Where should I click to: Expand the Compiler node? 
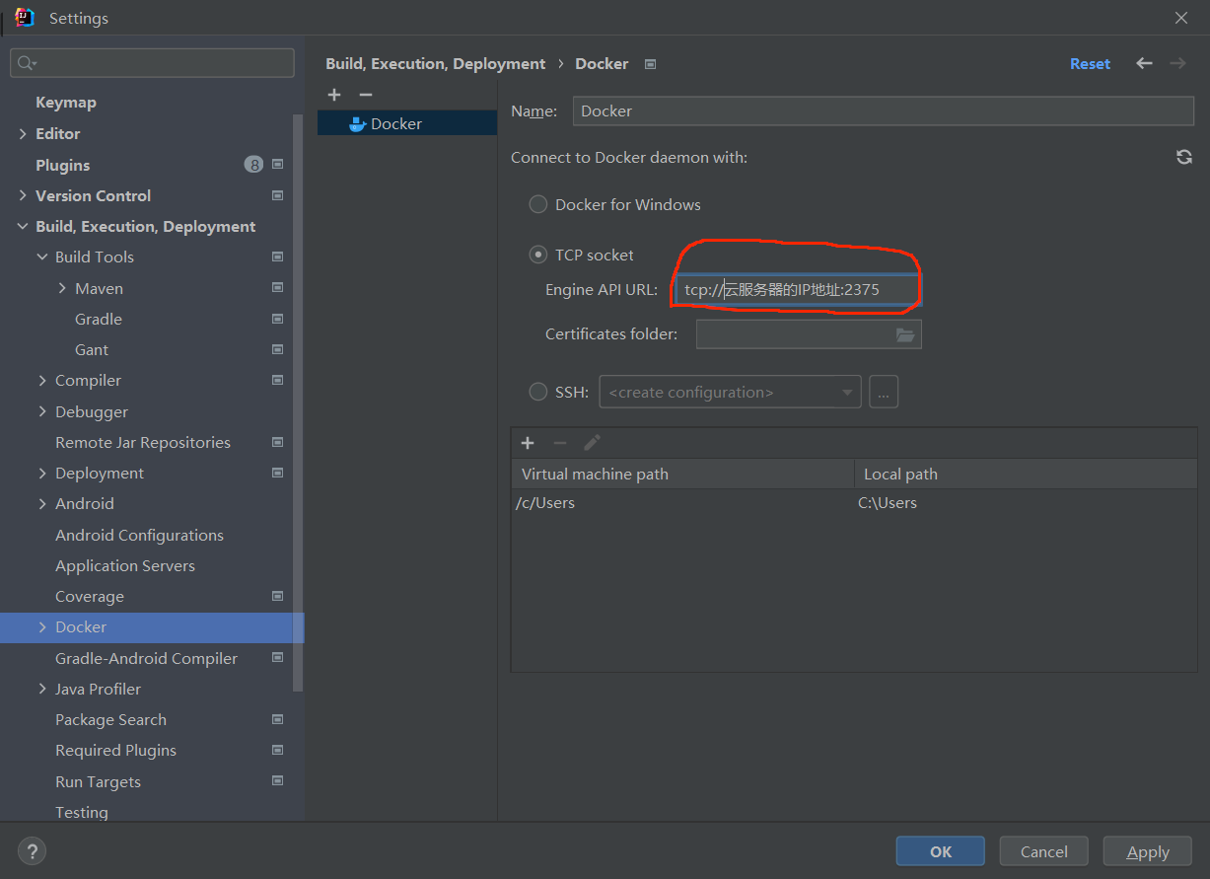[42, 380]
